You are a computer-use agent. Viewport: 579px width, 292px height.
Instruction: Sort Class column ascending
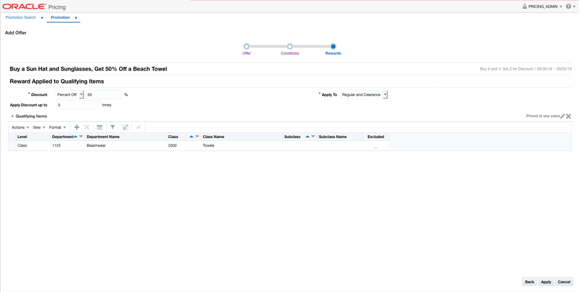(191, 136)
